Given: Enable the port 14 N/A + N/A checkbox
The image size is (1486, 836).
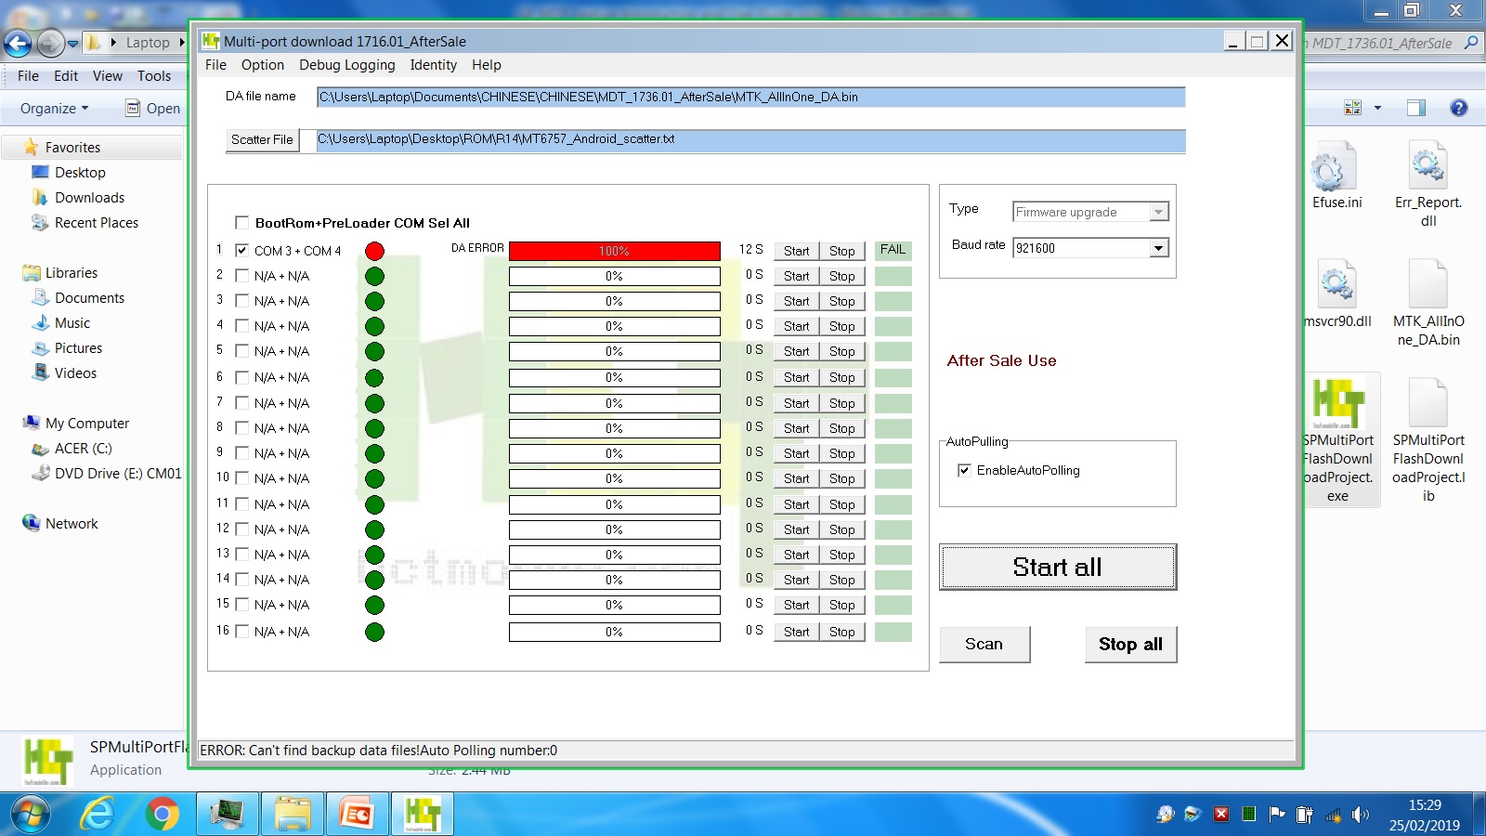Looking at the screenshot, I should click(x=242, y=580).
